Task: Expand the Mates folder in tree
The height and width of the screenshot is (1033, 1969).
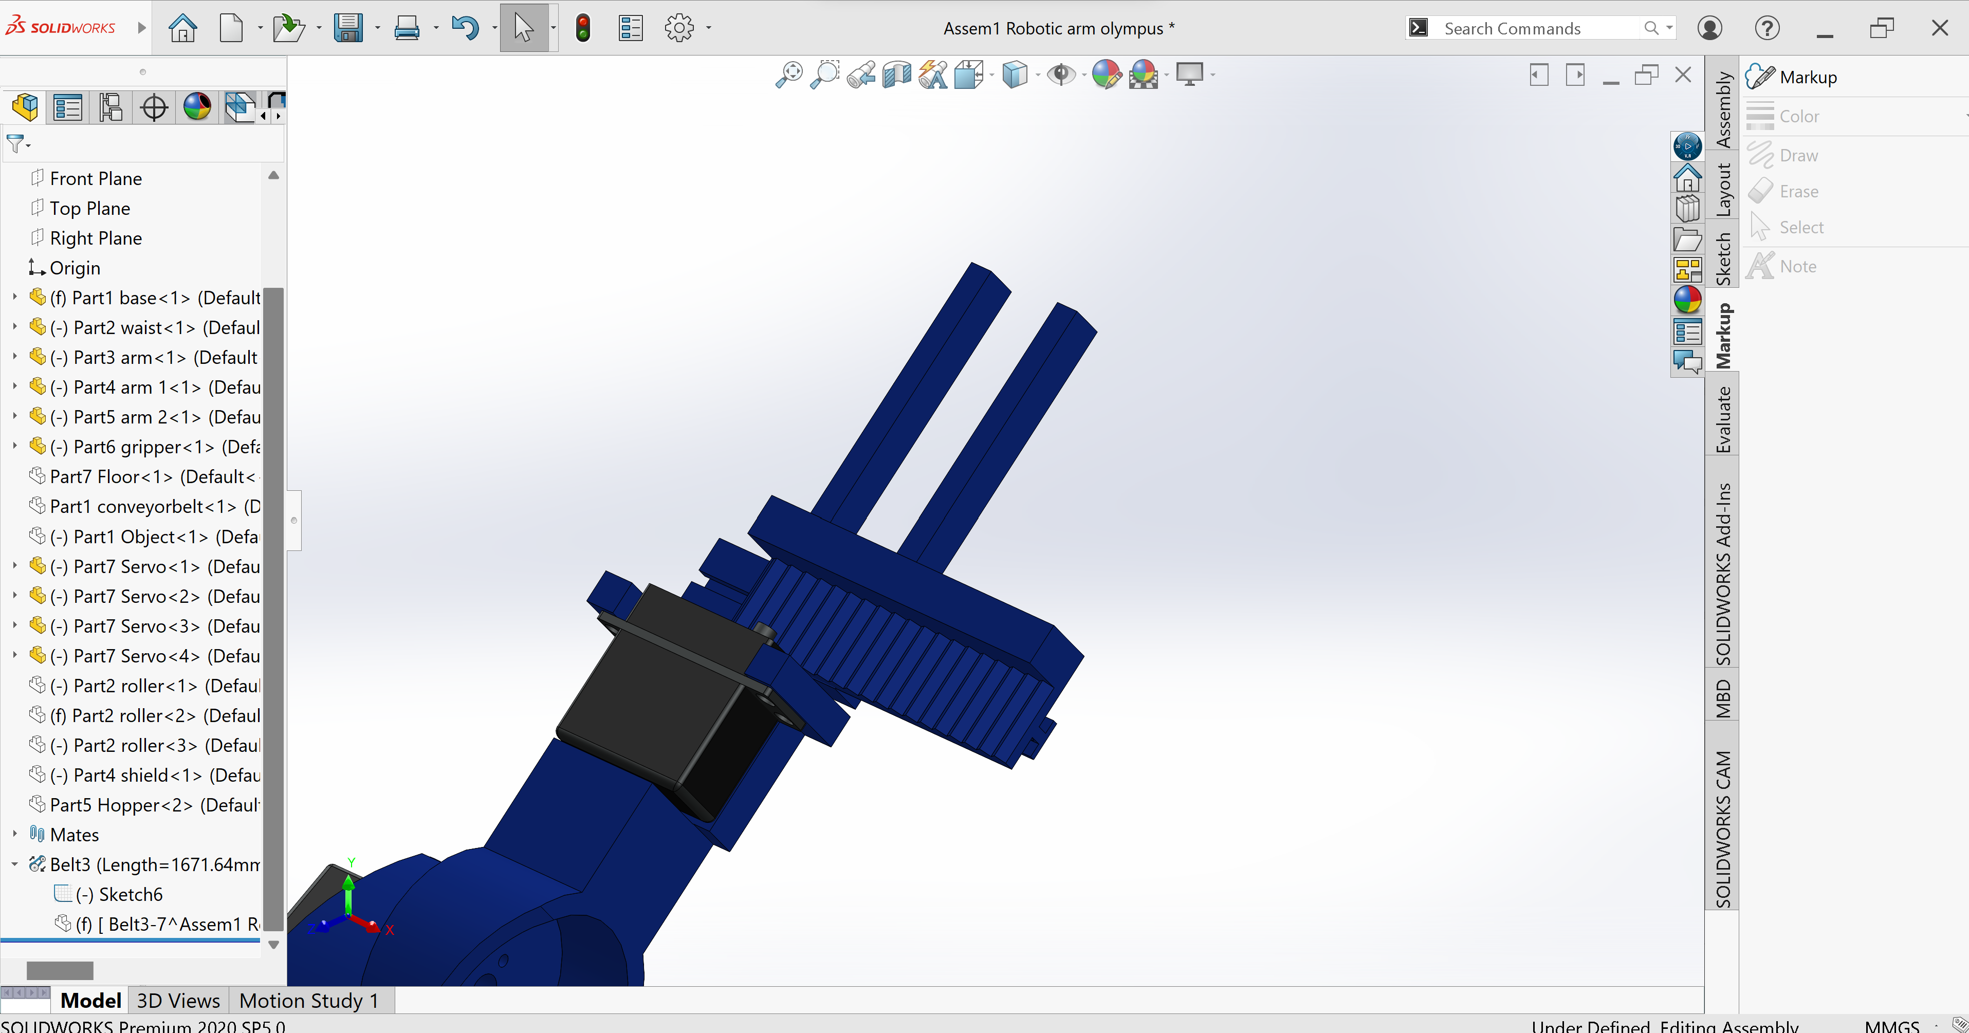Action: (14, 834)
